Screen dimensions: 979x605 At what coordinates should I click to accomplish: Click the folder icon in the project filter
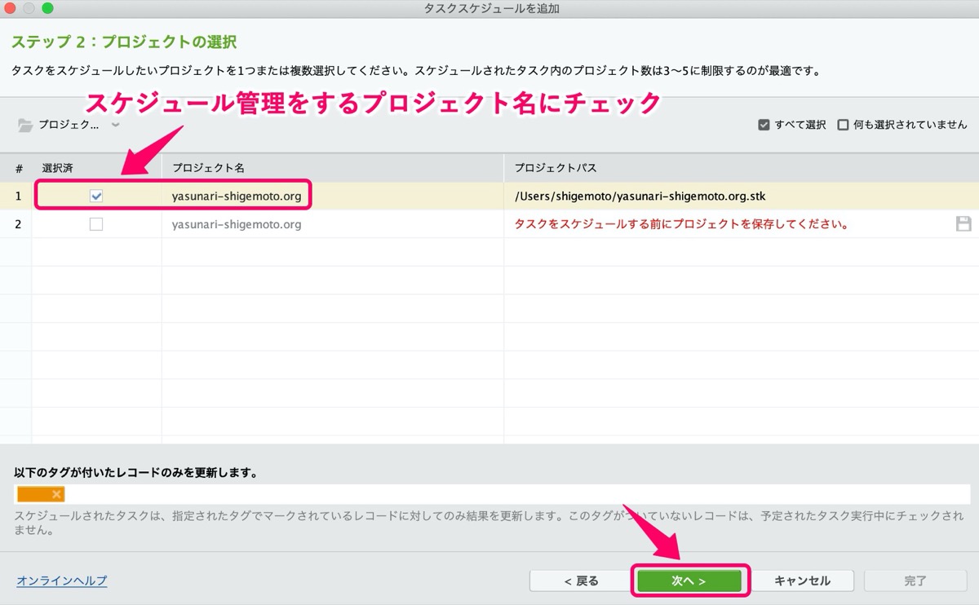click(25, 126)
